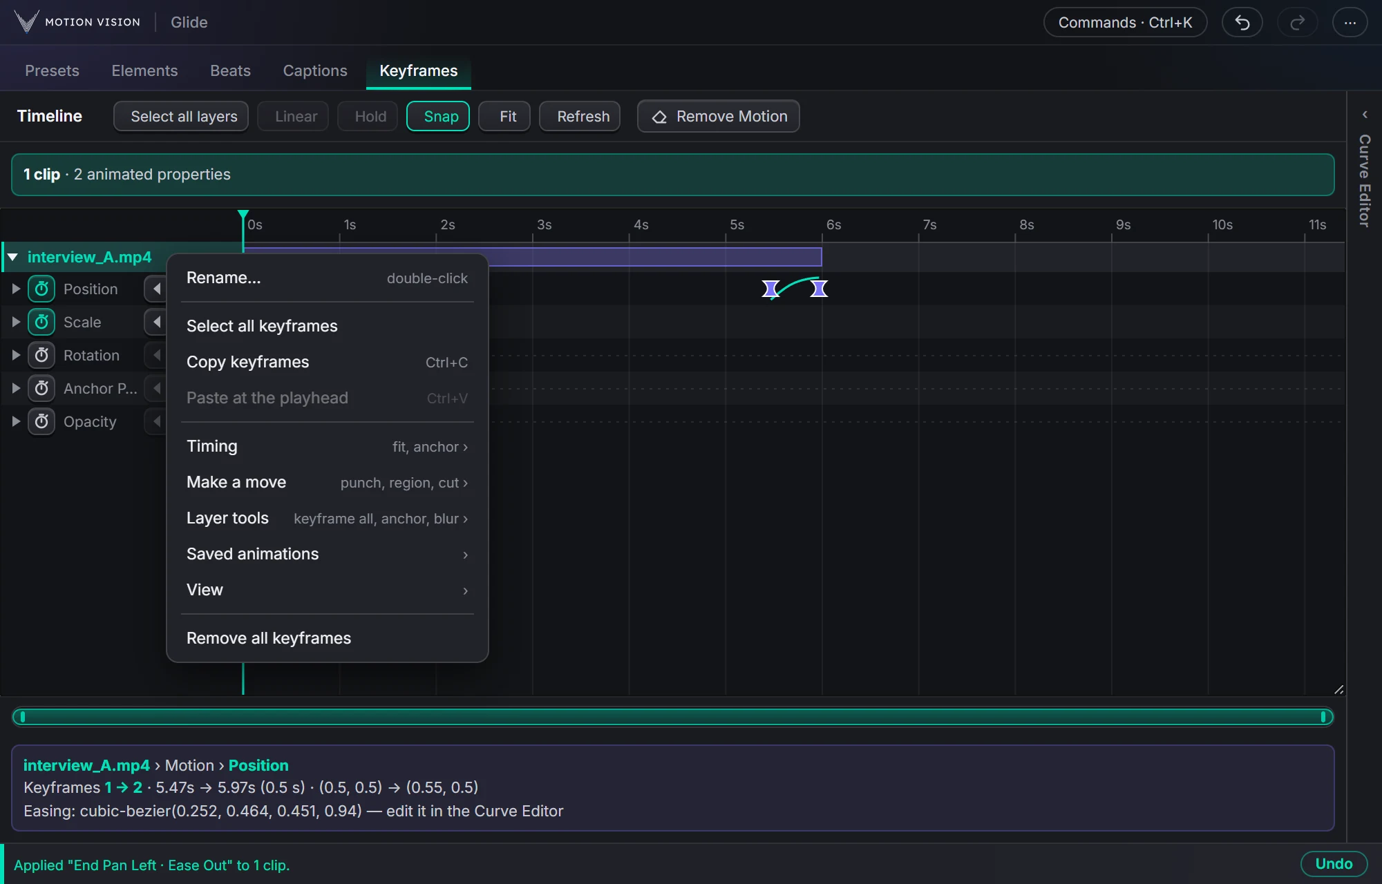The width and height of the screenshot is (1382, 884).
Task: Switch to the Presets tab
Action: click(52, 70)
